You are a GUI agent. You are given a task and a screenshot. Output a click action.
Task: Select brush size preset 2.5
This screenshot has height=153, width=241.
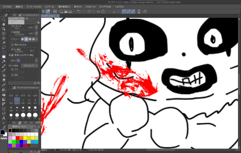click(x=17, y=116)
